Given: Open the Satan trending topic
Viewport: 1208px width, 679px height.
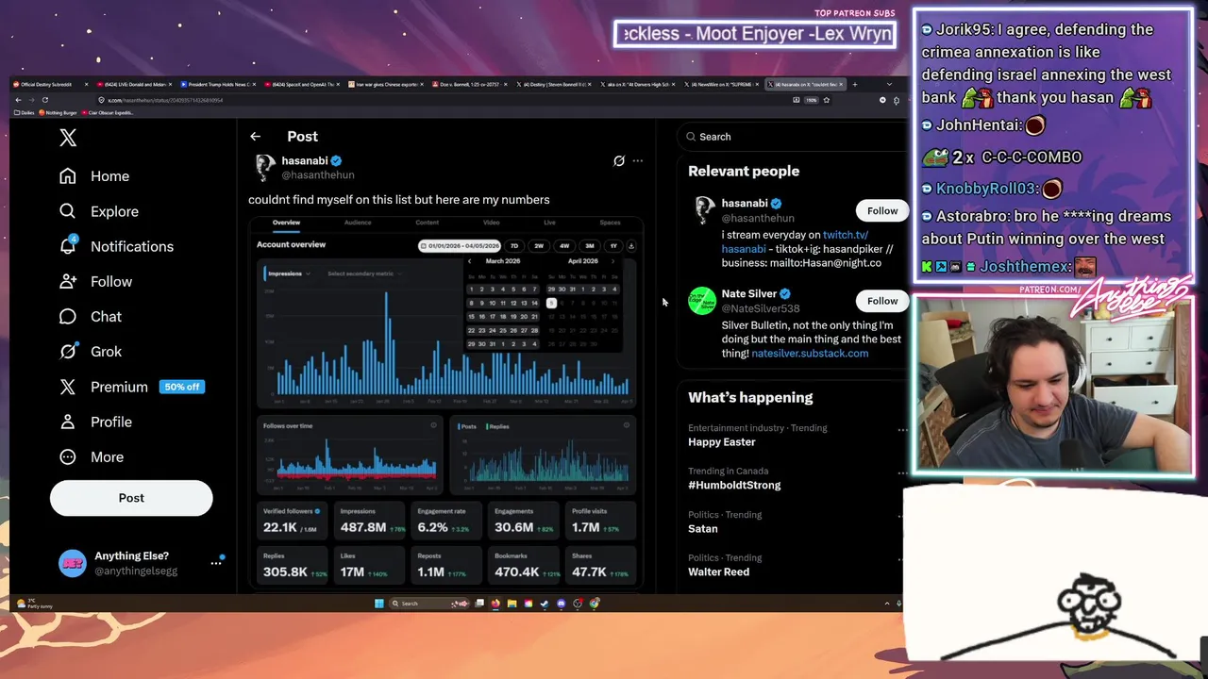Looking at the screenshot, I should [703, 528].
